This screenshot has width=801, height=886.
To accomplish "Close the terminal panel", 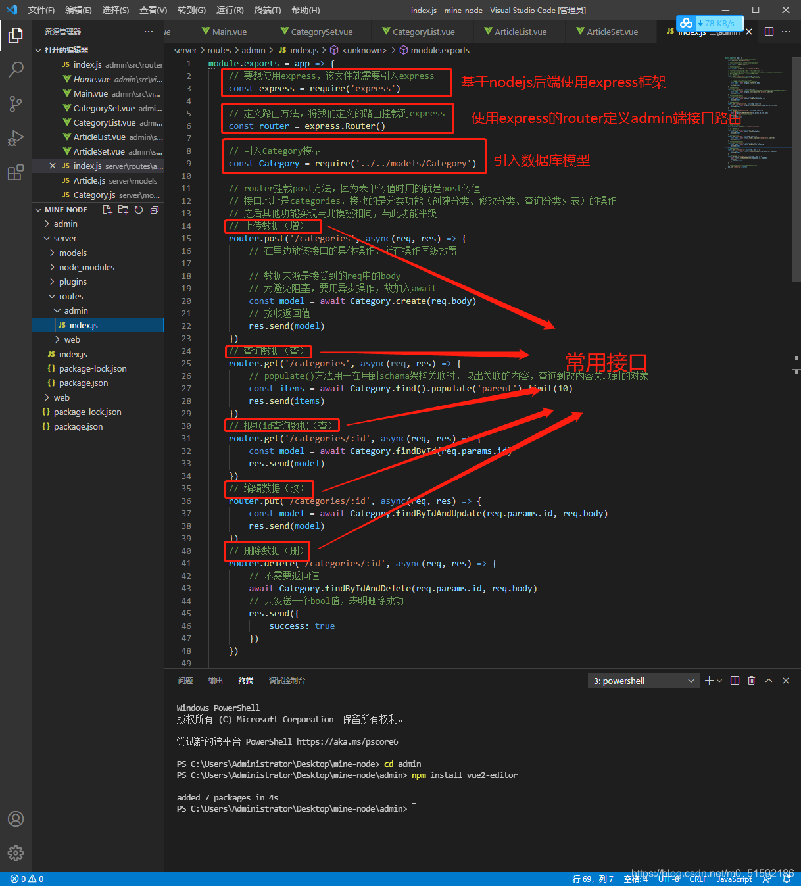I will click(786, 681).
